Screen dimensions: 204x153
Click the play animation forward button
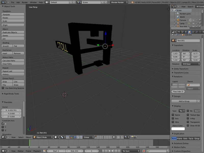(113, 151)
